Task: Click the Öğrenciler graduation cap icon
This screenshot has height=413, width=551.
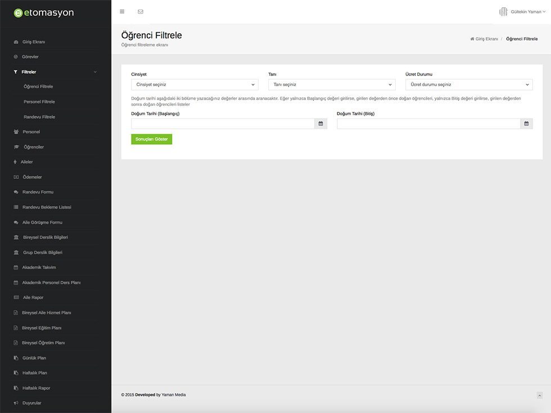Action: (x=16, y=147)
